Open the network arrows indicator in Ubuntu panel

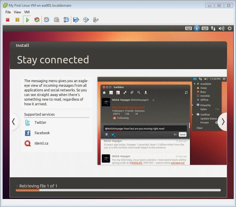pos(213,28)
